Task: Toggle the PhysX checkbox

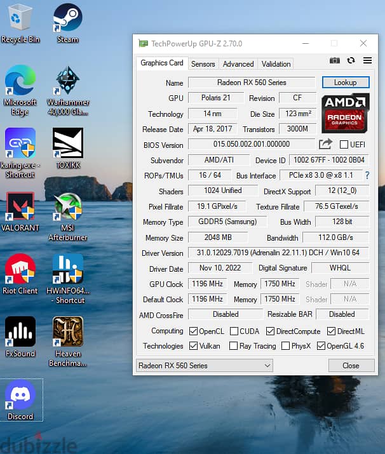Action: (x=285, y=345)
